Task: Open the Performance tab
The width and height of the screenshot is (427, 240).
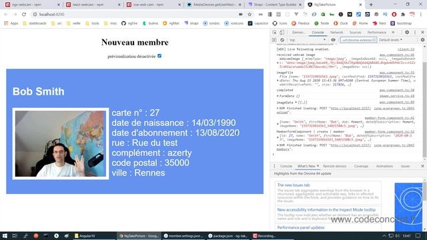Action: pos(376,33)
